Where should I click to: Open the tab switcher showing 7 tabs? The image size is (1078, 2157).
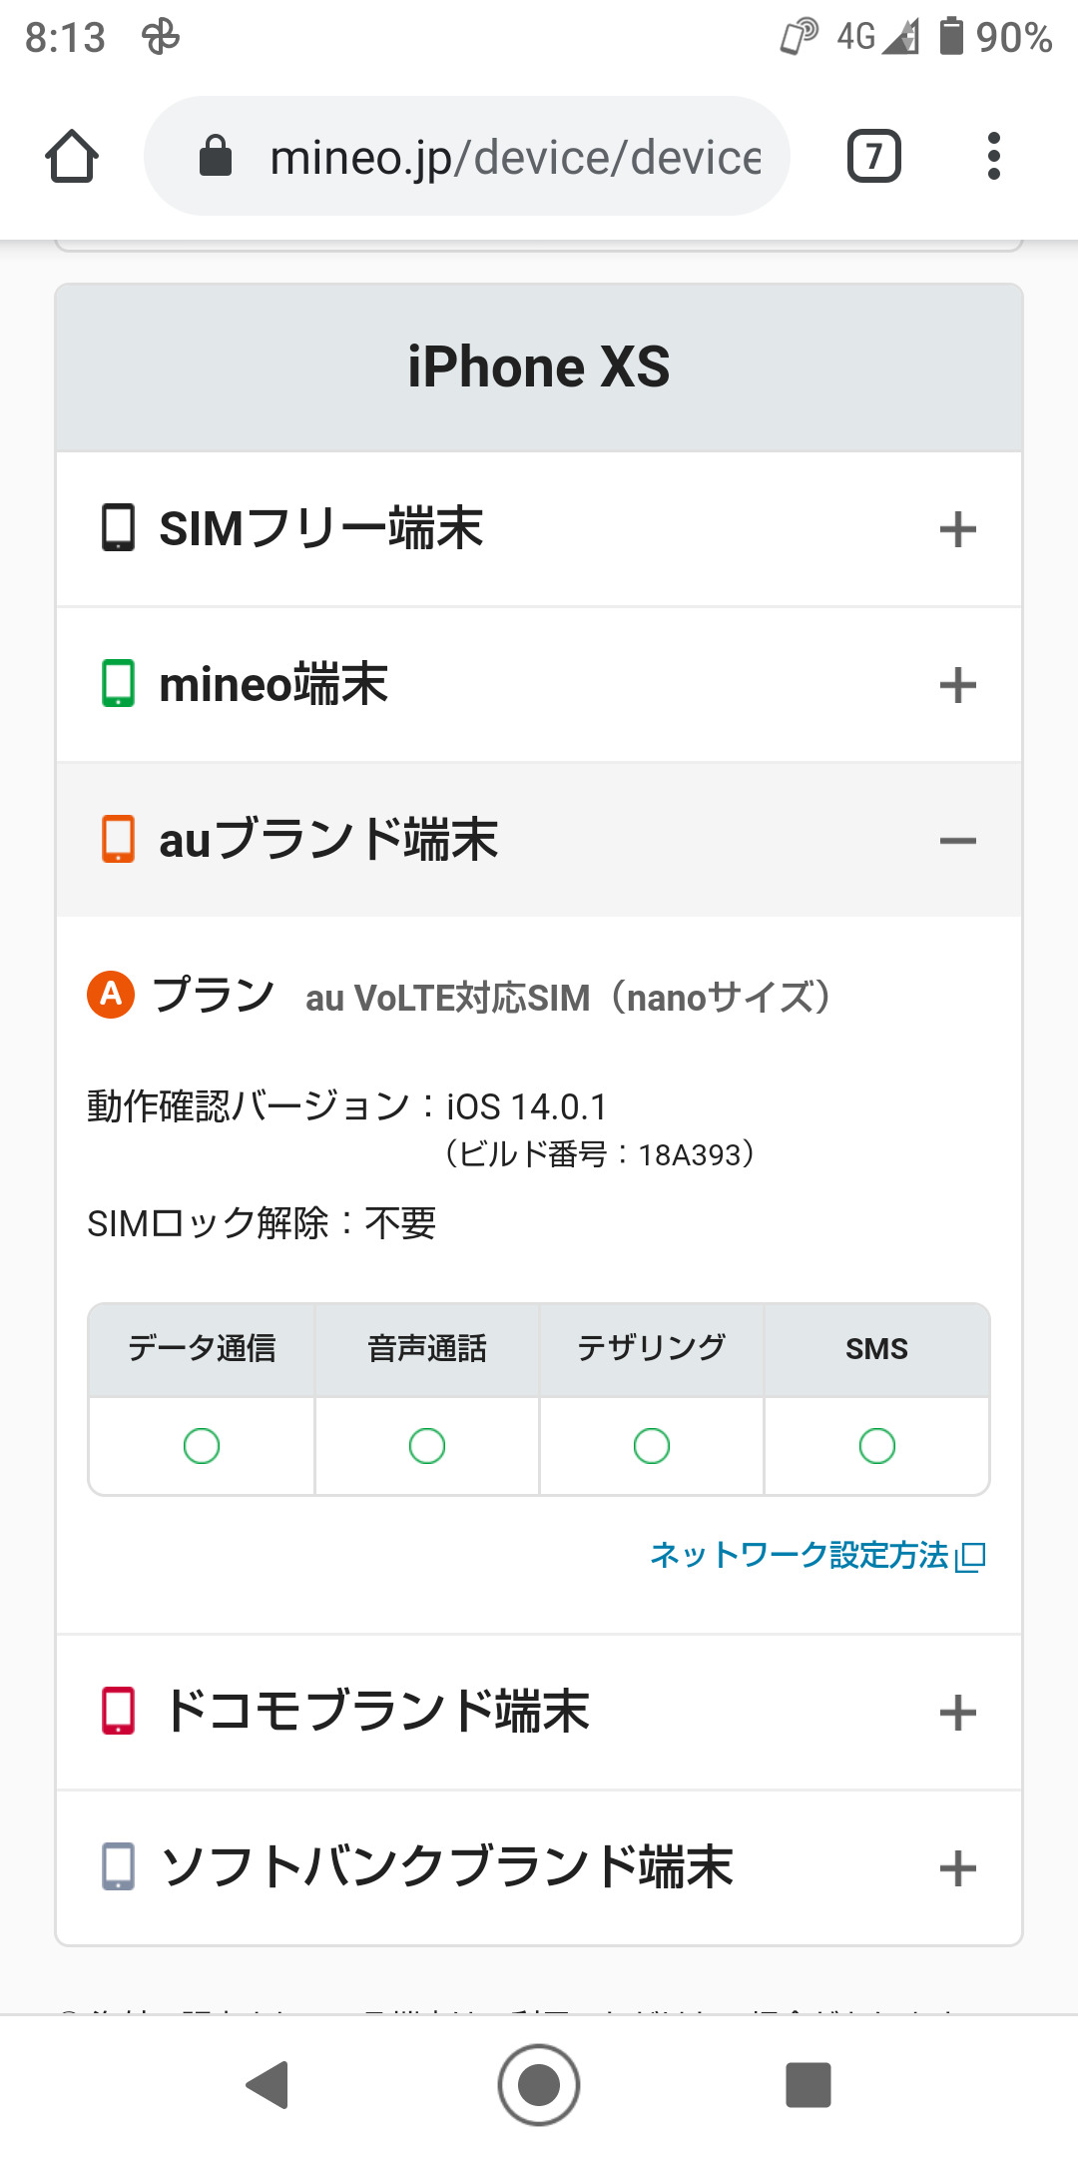tap(873, 157)
